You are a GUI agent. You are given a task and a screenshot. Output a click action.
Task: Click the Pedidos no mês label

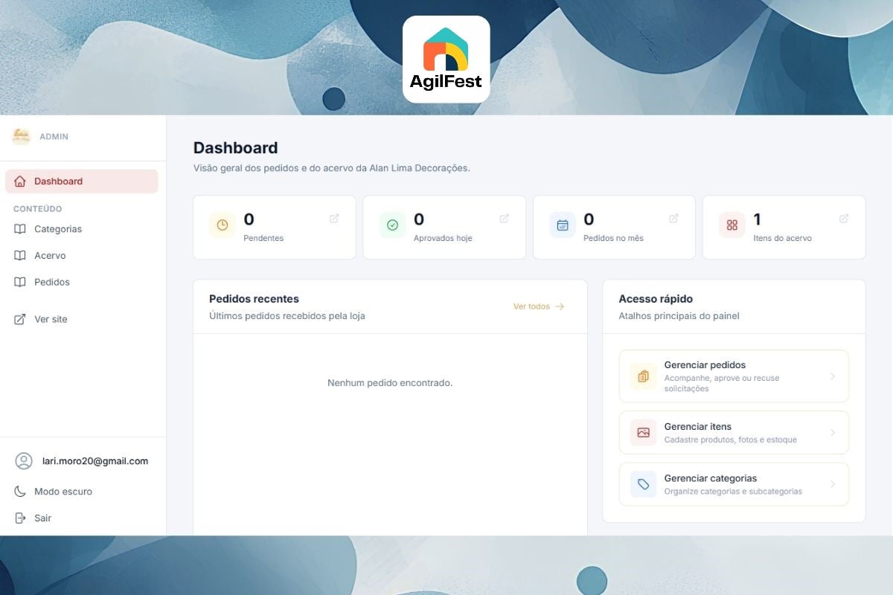tap(613, 238)
